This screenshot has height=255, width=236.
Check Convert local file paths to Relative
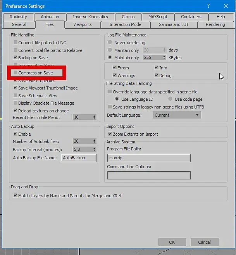coord(15,50)
